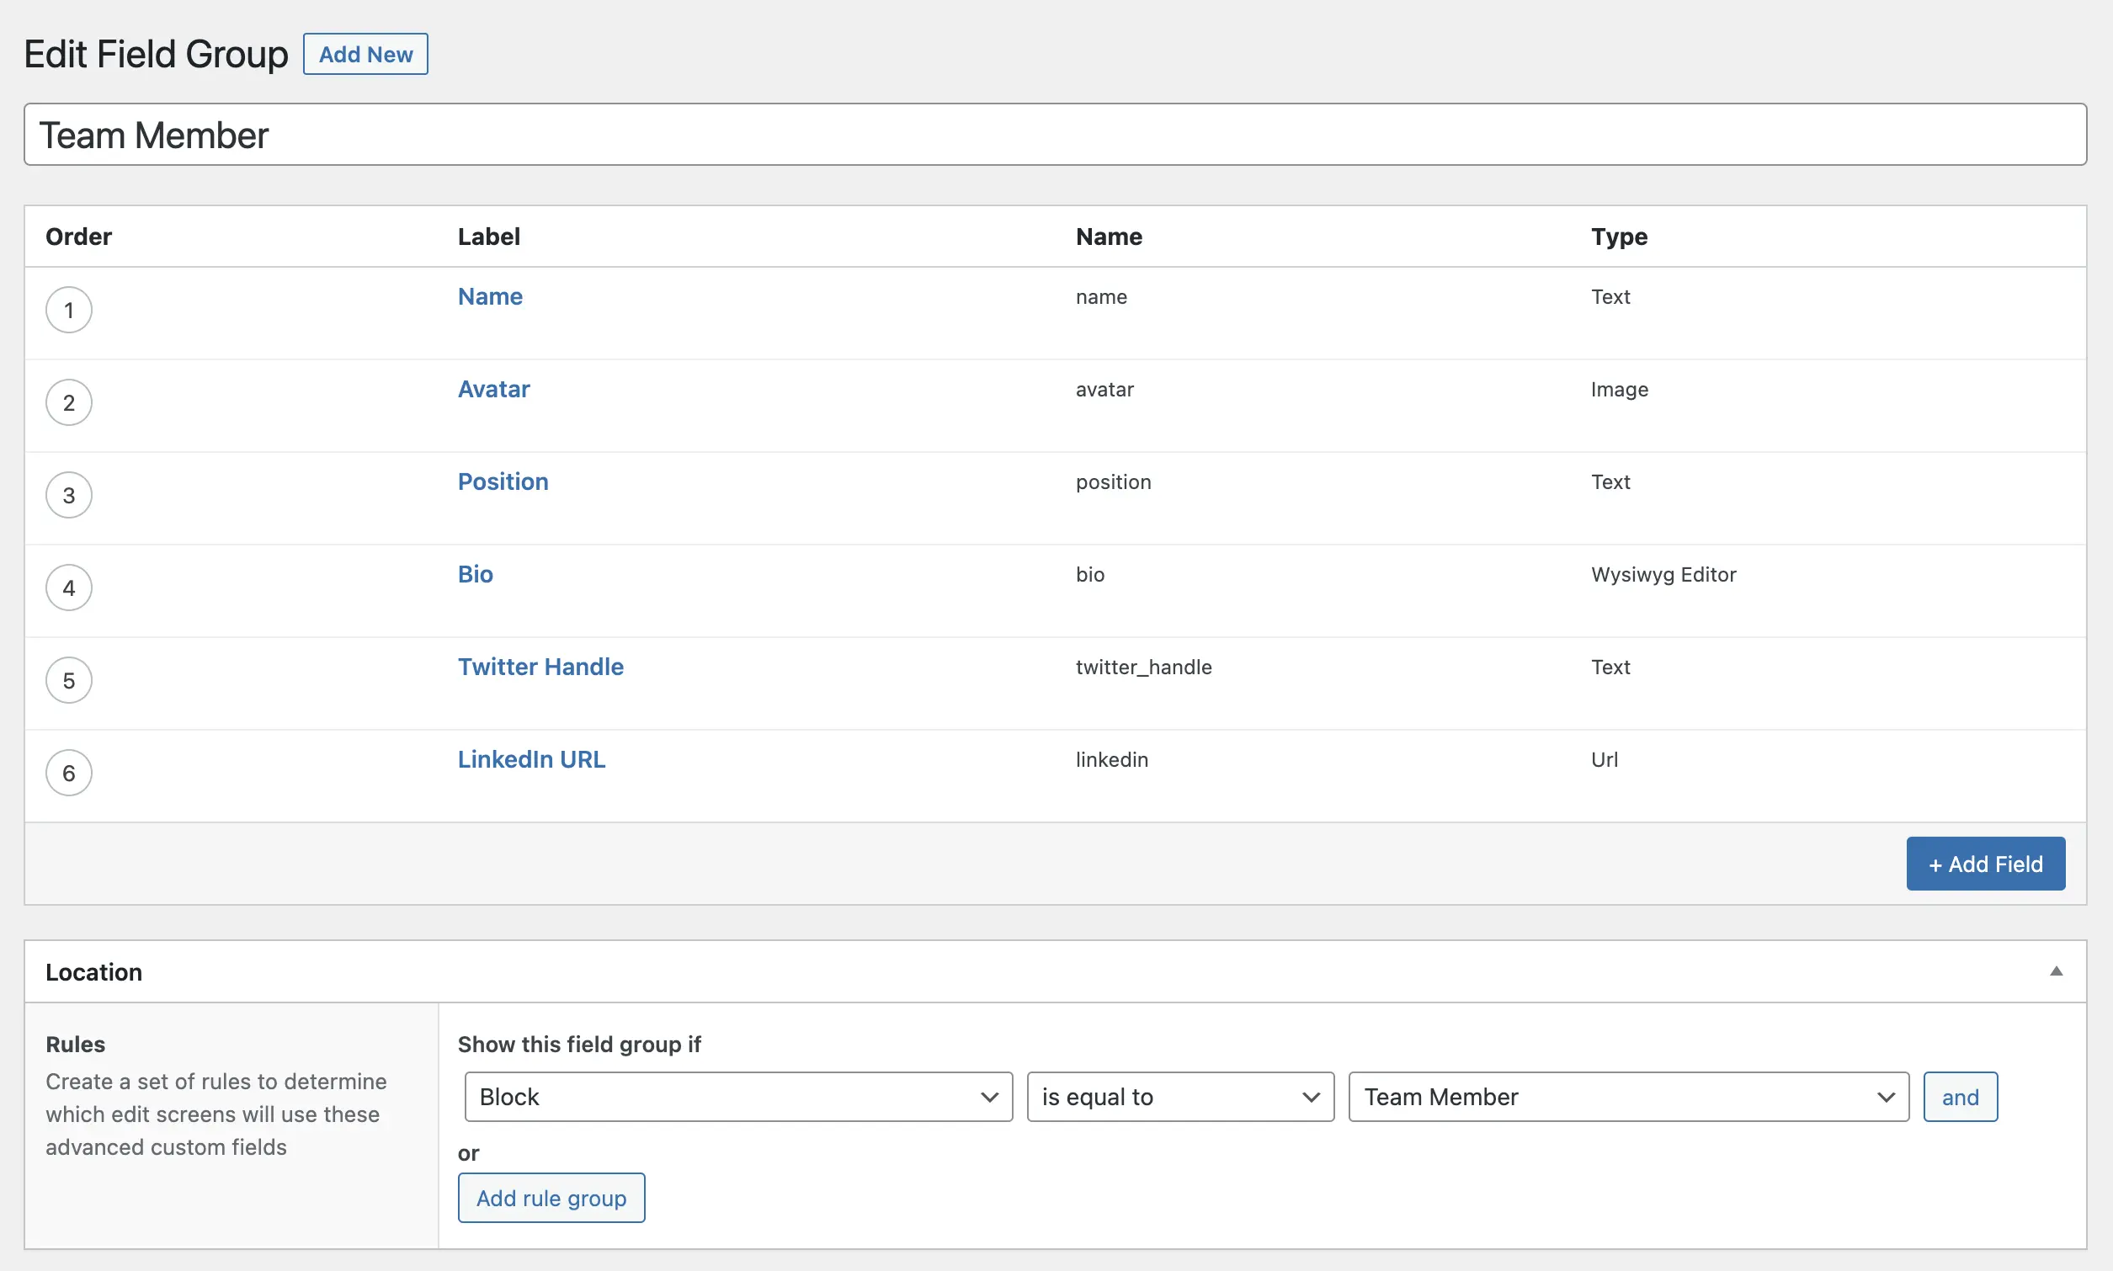Click the 'Url' type cell
The width and height of the screenshot is (2113, 1271).
(x=1605, y=760)
